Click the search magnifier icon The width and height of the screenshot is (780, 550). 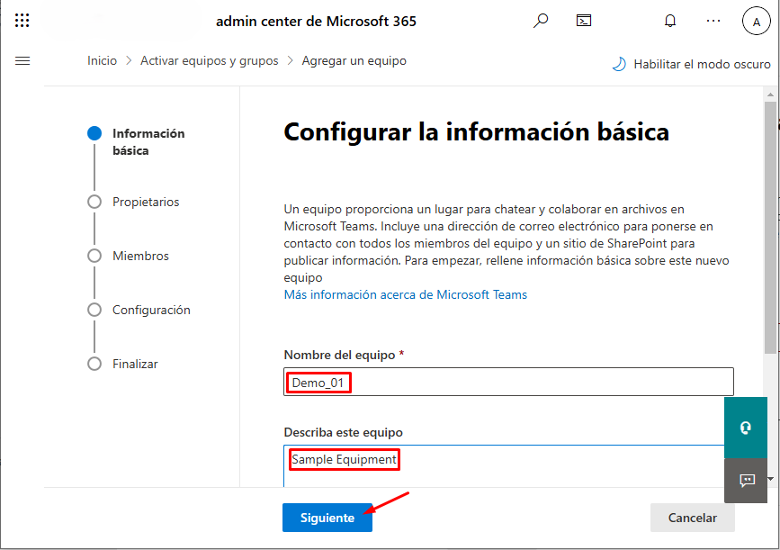pyautogui.click(x=541, y=21)
